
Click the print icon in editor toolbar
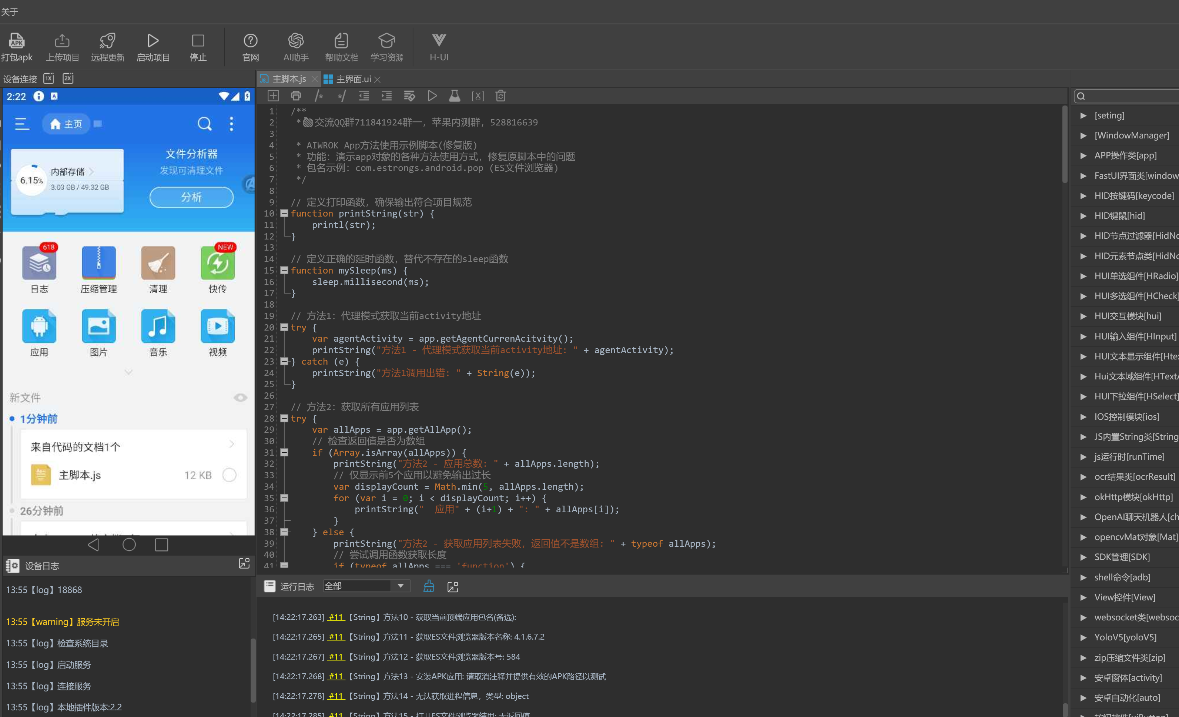[296, 96]
